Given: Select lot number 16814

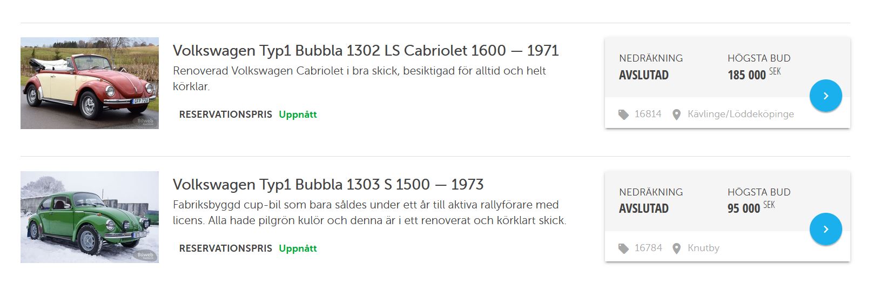Looking at the screenshot, I should click(648, 114).
